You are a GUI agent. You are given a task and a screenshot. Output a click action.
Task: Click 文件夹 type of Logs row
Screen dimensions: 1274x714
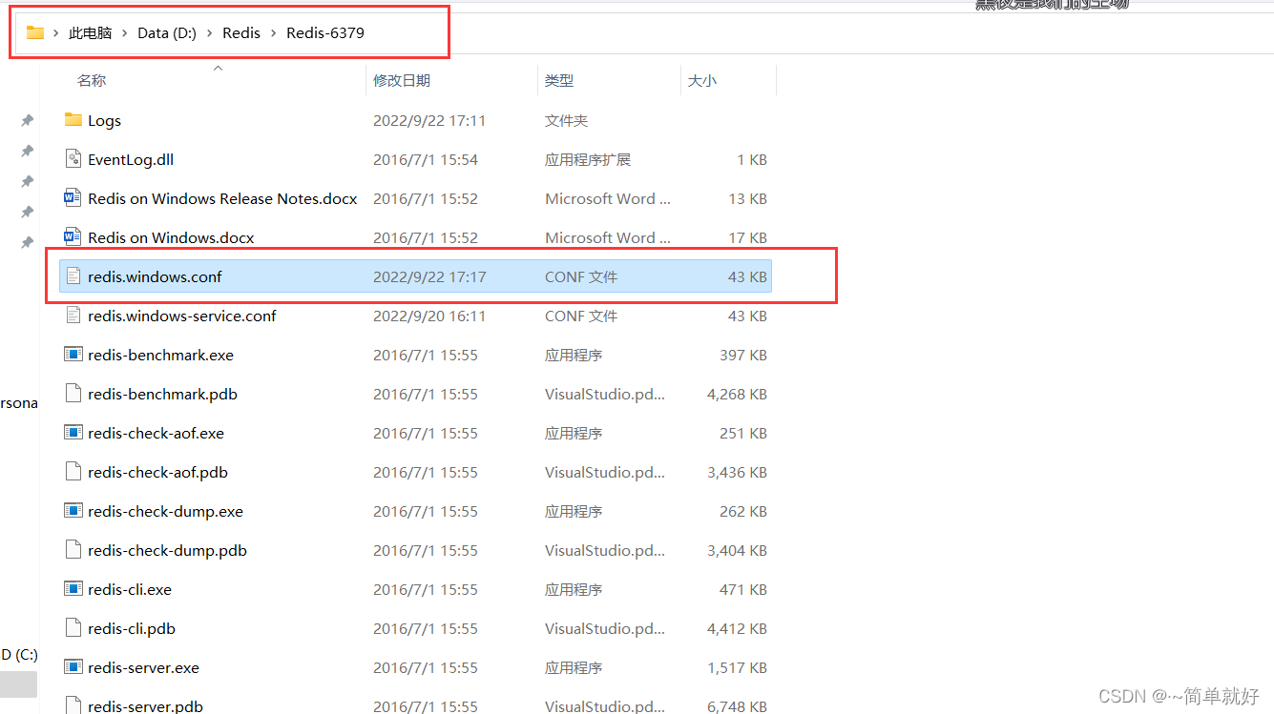567,120
